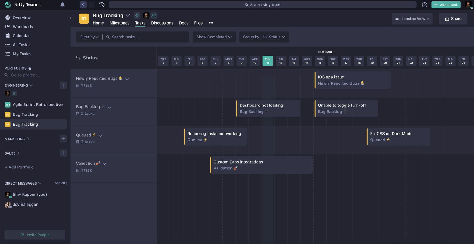
Task: Click the Bug Tracking member avatar
Action: point(146,15)
